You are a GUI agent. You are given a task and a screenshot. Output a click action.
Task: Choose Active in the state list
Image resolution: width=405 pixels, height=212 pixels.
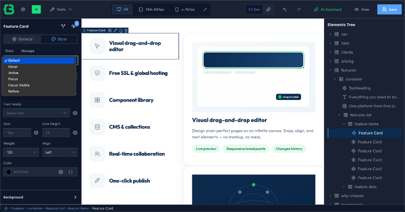pos(39,73)
